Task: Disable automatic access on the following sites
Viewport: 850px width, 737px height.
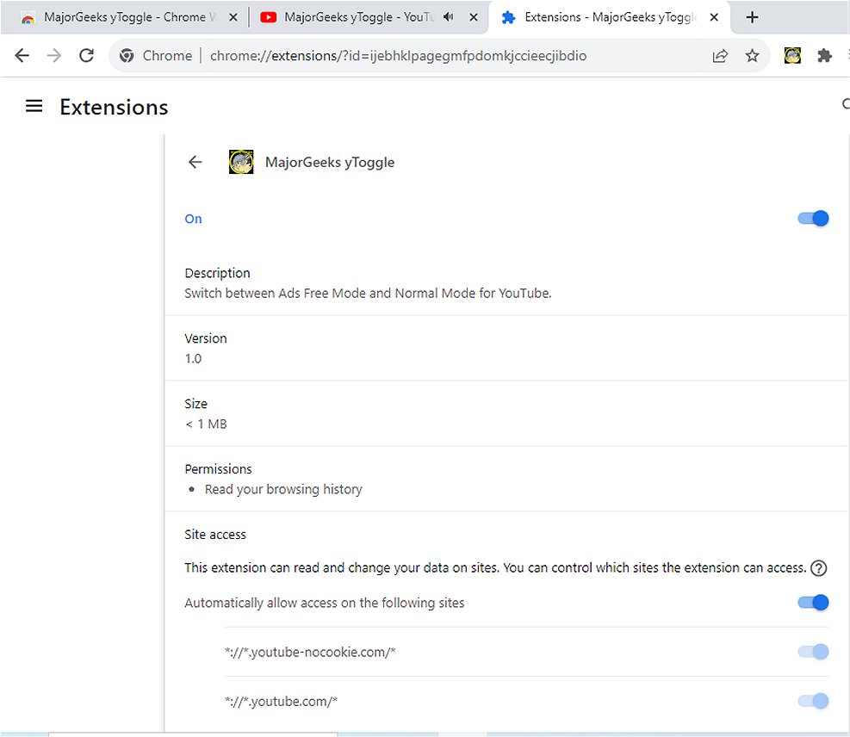Action: [813, 603]
